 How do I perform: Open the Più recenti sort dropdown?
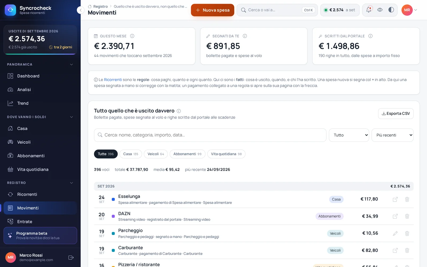point(393,135)
